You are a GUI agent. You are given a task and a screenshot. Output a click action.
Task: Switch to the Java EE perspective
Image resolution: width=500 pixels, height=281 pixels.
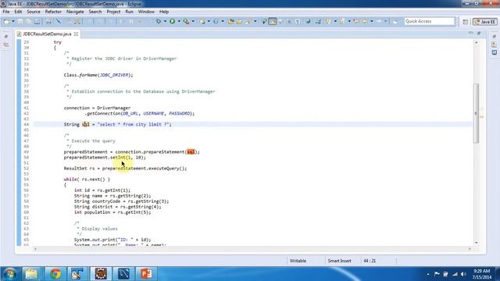point(484,22)
